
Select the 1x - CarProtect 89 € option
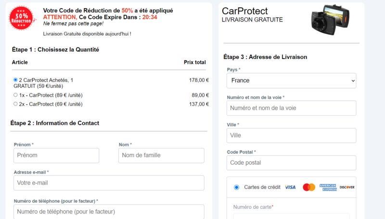[x=15, y=95]
